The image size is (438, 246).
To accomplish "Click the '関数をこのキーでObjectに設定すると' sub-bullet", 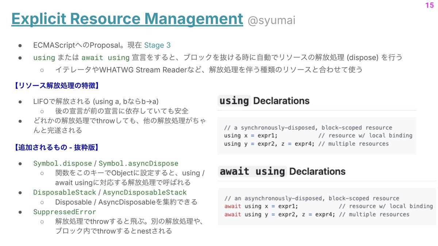I will click(130, 178).
